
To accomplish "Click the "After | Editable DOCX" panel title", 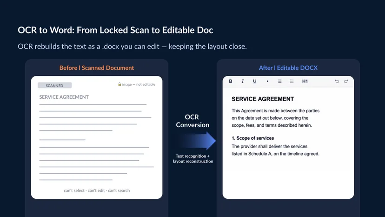I will [288, 68].
